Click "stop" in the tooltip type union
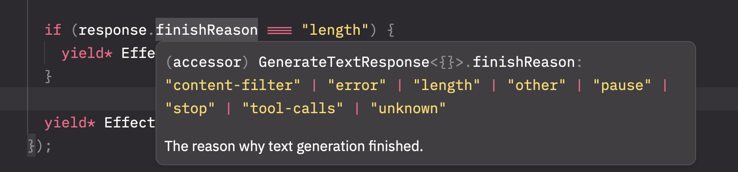The height and width of the screenshot is (172, 738). [190, 108]
